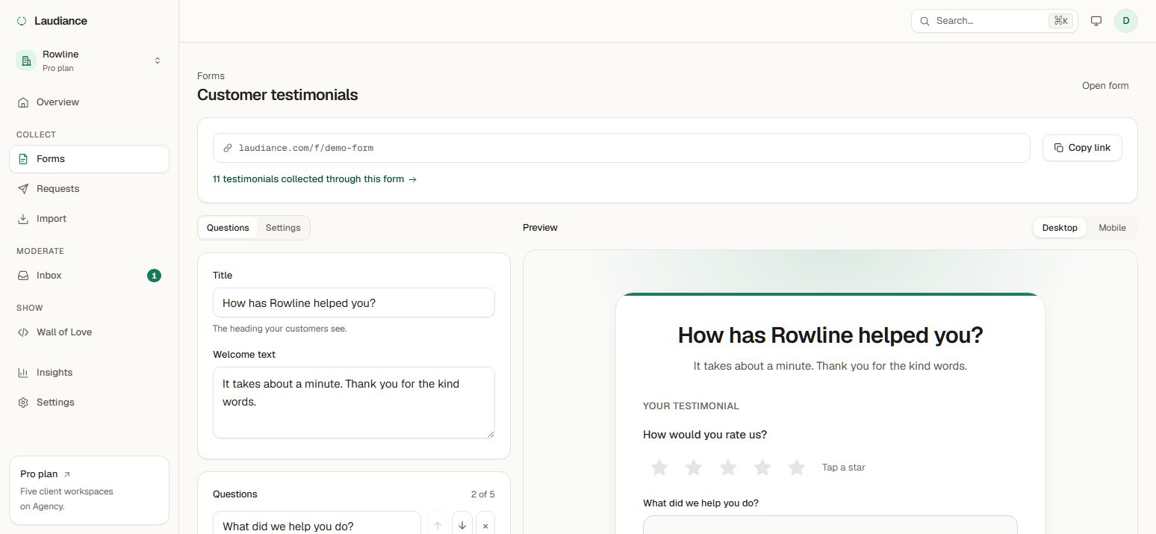Select the Desktop preview mode

(1060, 228)
